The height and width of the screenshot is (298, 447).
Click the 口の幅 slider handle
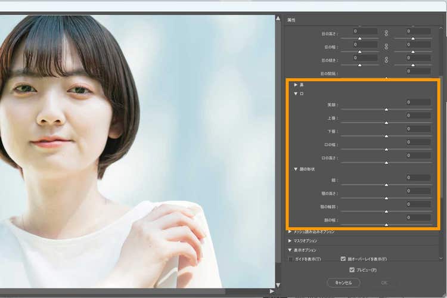(386, 150)
